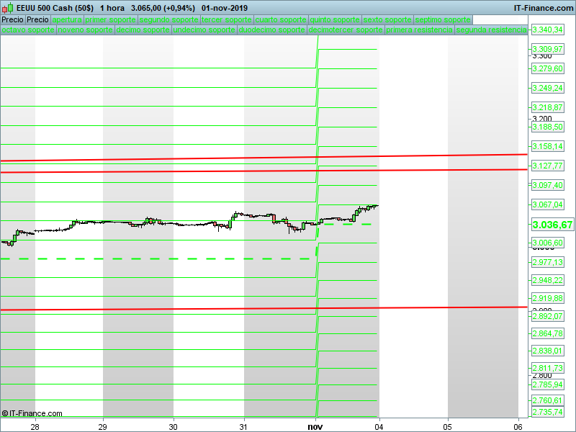Image resolution: width=576 pixels, height=432 pixels.
Task: Click the nov month axis label
Action: (315, 427)
